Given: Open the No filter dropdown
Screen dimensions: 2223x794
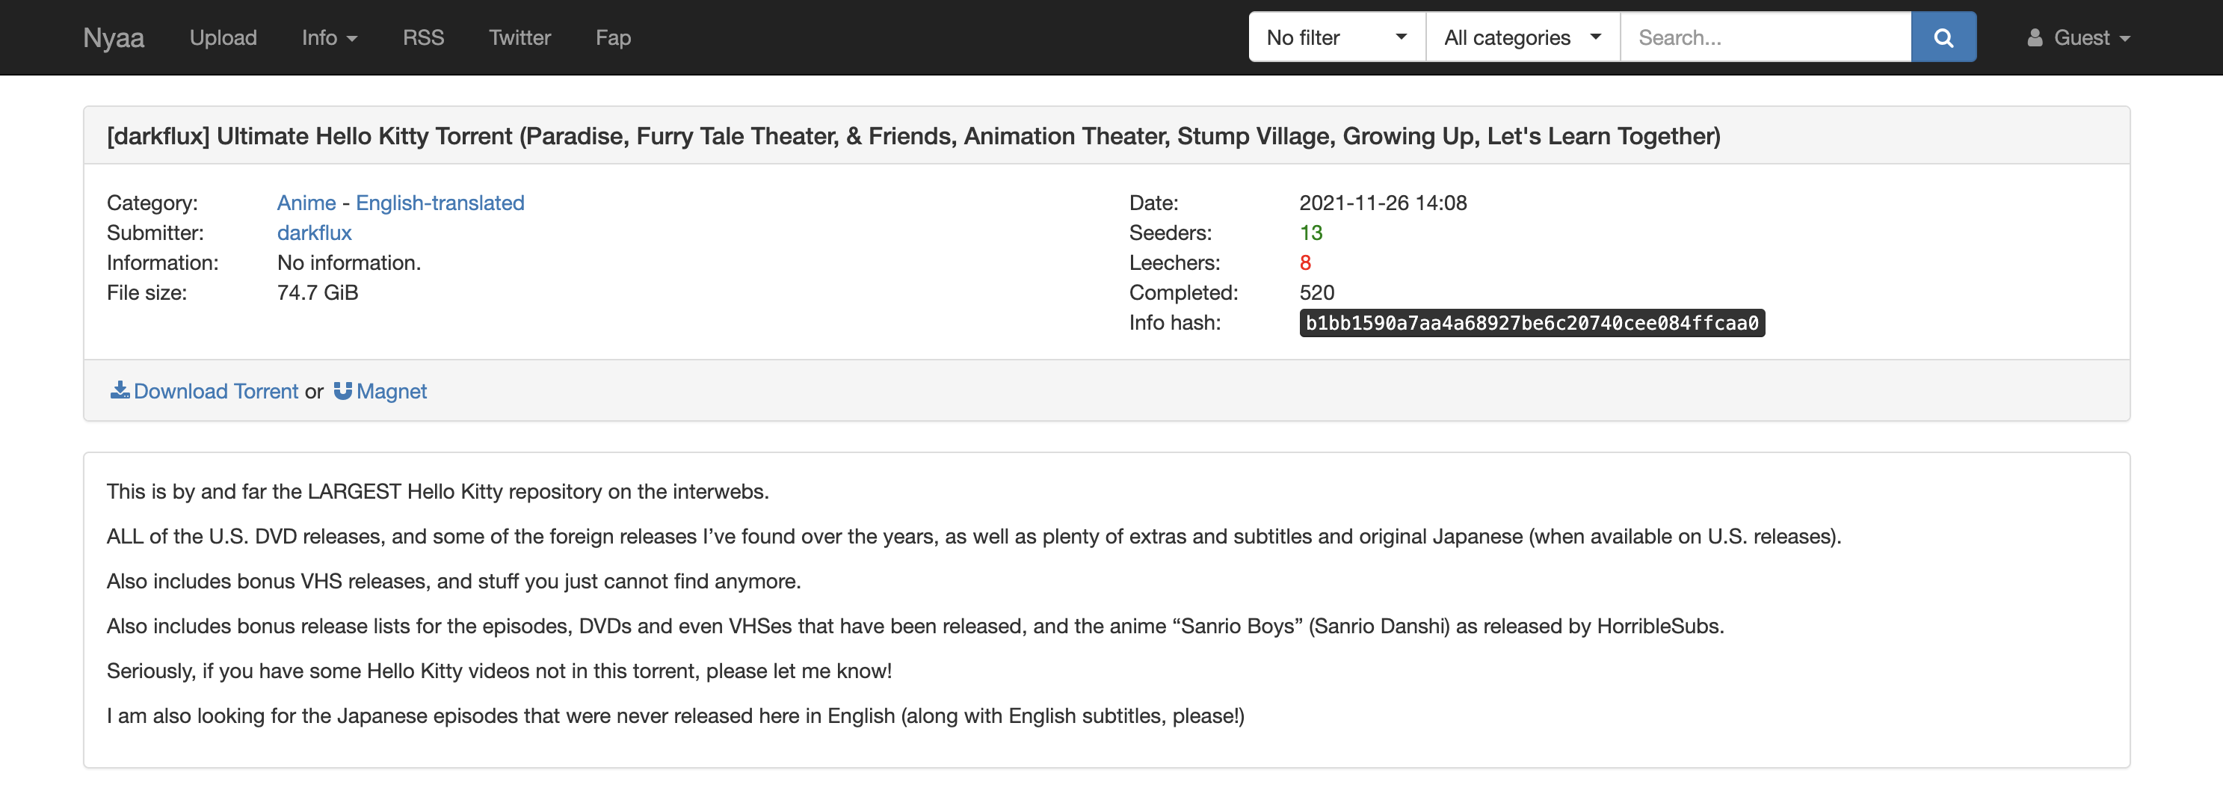Looking at the screenshot, I should (x=1336, y=37).
